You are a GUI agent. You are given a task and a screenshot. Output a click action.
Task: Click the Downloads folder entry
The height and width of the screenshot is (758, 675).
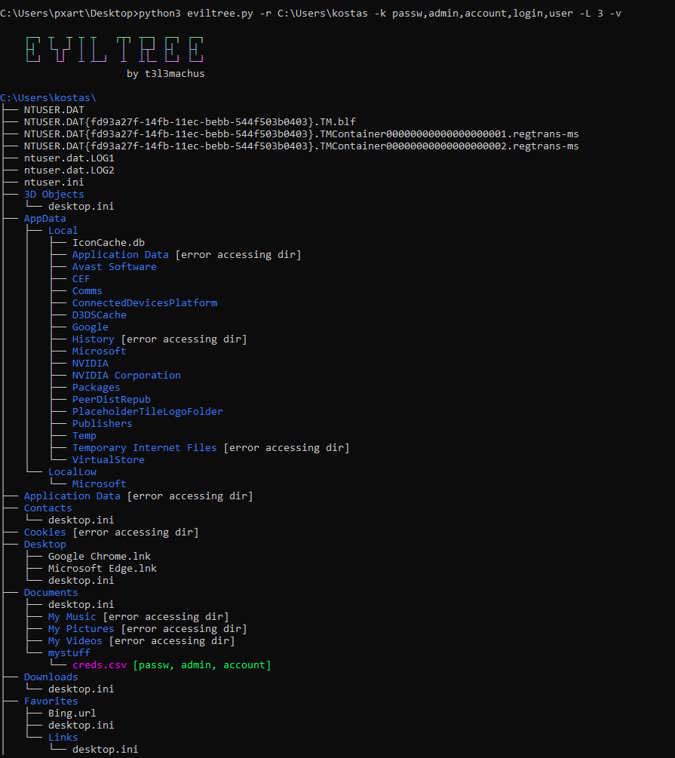click(51, 677)
